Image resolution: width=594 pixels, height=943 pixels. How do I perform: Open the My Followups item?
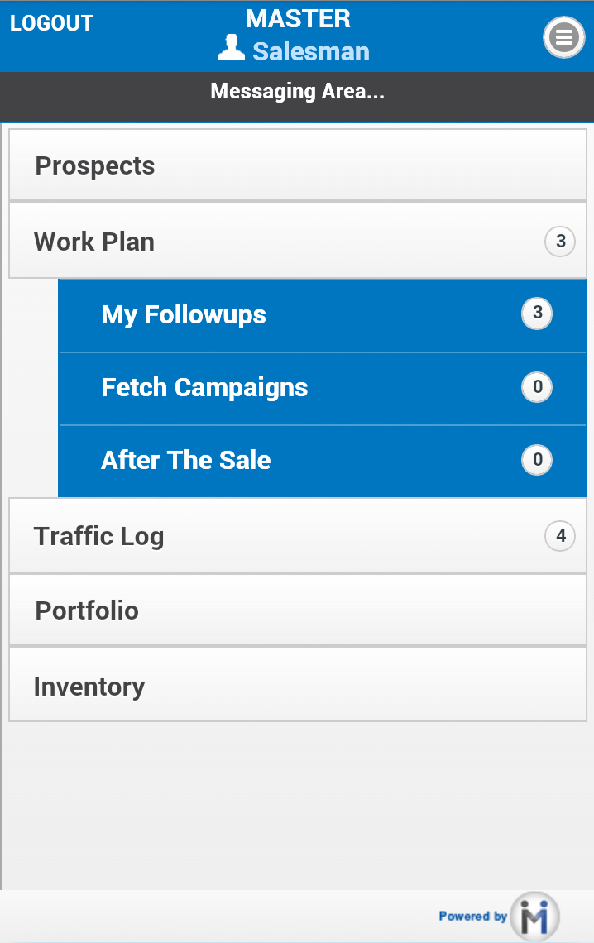tap(184, 314)
